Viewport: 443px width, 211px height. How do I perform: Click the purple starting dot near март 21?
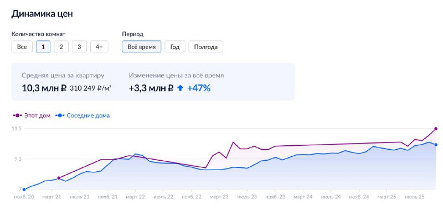(59, 178)
